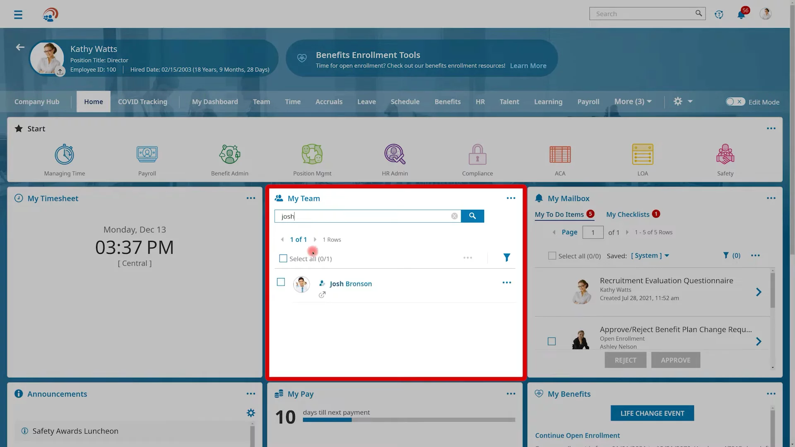Open the Benefit Admin icon
The image size is (795, 447).
point(229,155)
